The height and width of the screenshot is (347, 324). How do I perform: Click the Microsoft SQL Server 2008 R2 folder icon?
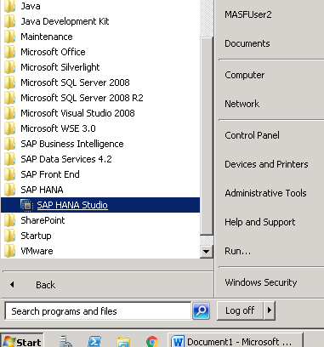9,98
